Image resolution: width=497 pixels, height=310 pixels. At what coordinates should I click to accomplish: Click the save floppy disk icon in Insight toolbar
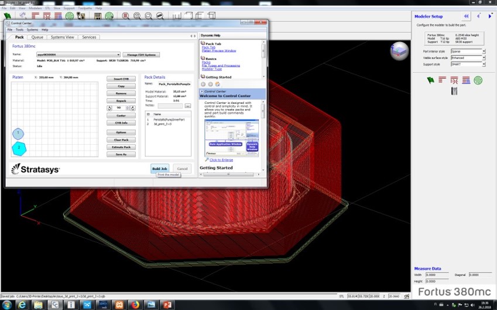98,16
